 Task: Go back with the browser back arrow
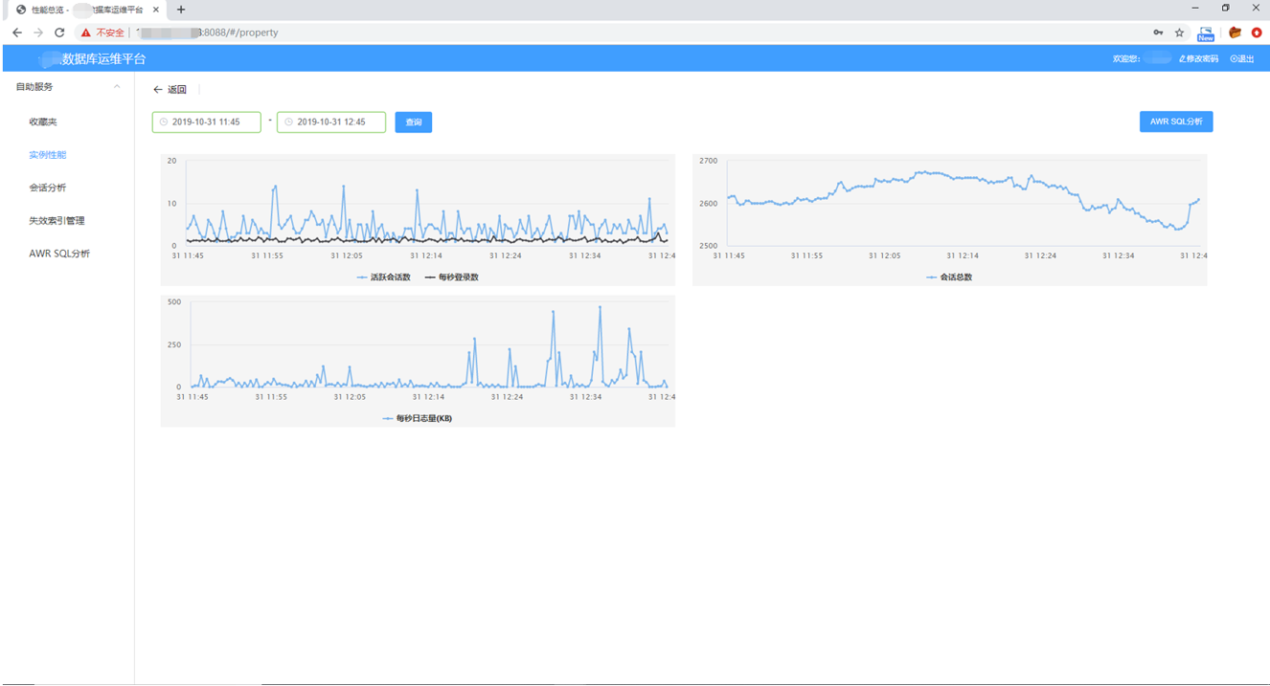[17, 33]
